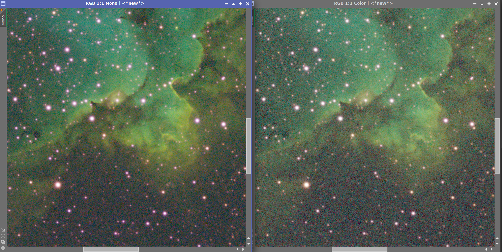Shade the Mono image window

pos(233,4)
